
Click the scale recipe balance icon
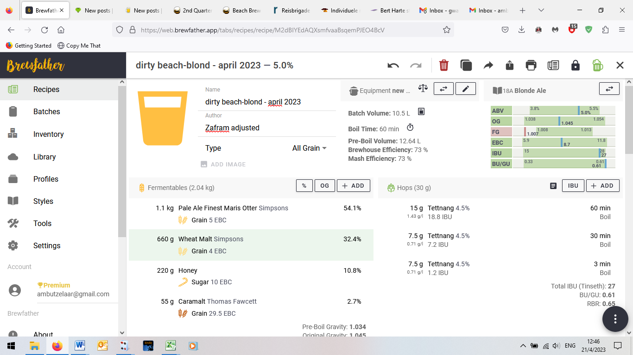point(423,88)
